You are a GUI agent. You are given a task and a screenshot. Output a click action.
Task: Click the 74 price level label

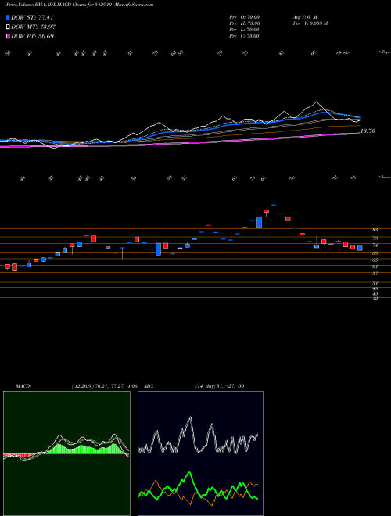[x=375, y=245]
